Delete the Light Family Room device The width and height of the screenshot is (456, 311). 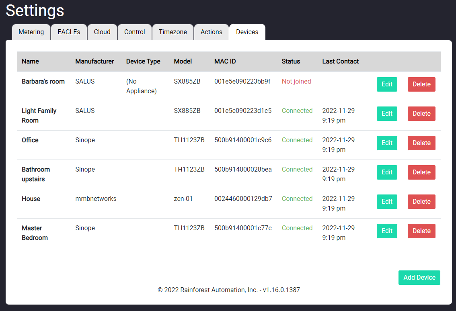[x=421, y=114]
